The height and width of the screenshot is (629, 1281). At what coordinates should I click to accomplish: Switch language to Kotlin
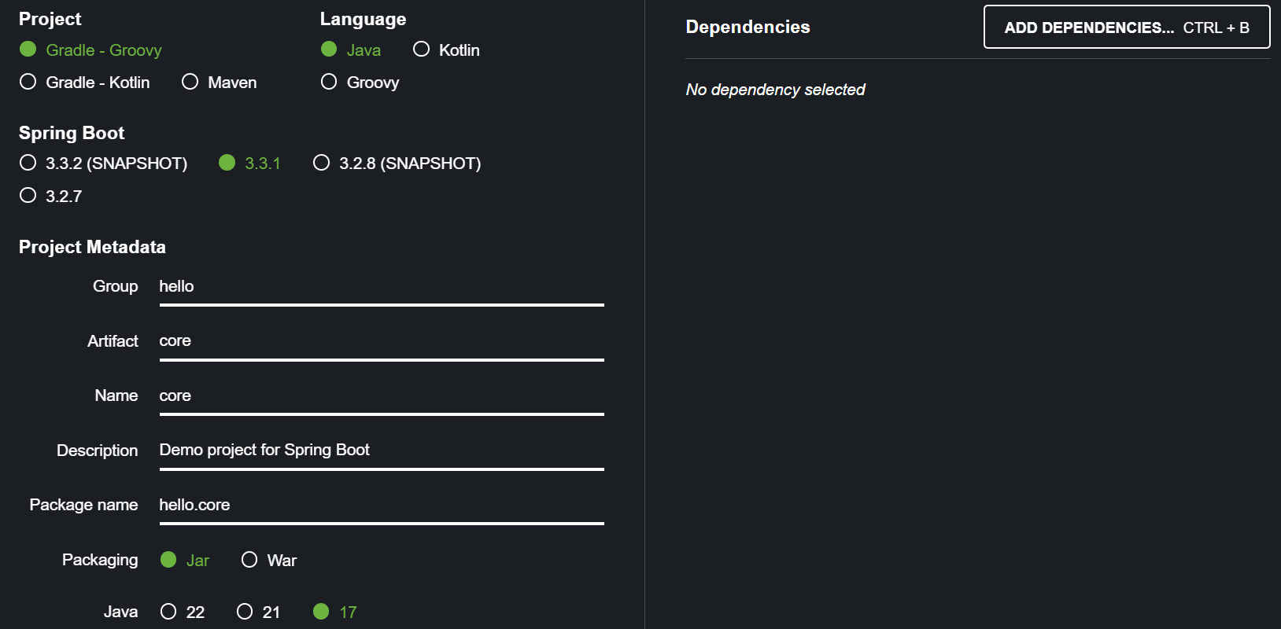(422, 50)
